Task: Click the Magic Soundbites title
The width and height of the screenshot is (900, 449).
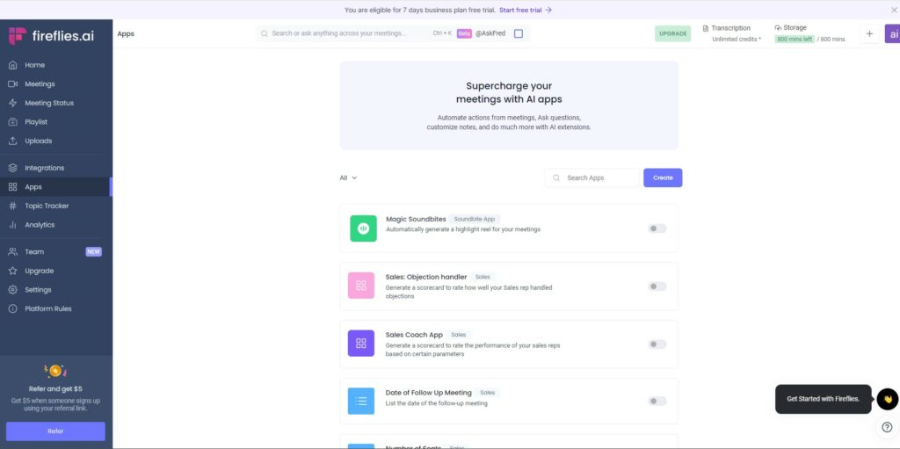Action: click(x=416, y=220)
